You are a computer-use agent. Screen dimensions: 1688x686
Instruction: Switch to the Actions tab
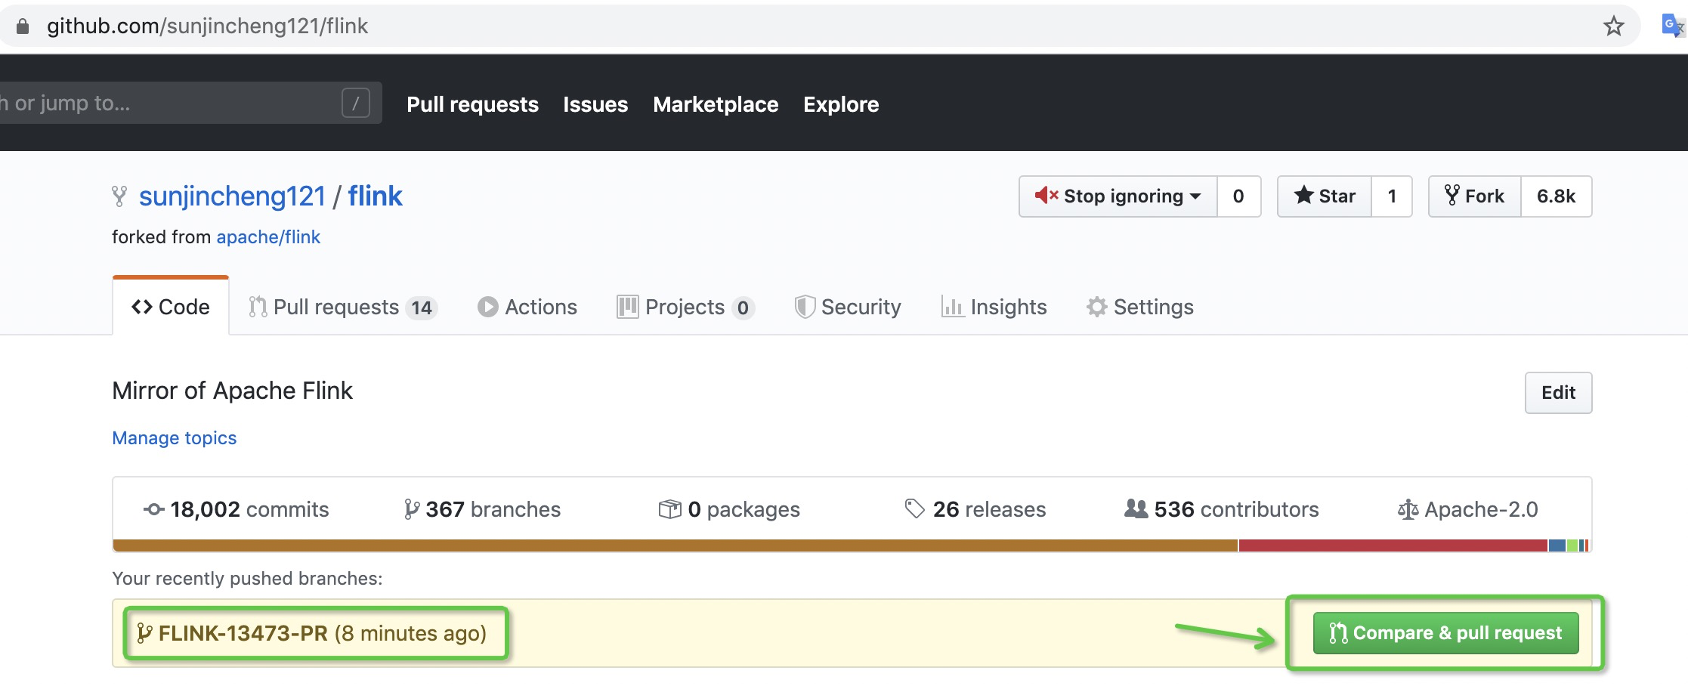pos(527,307)
